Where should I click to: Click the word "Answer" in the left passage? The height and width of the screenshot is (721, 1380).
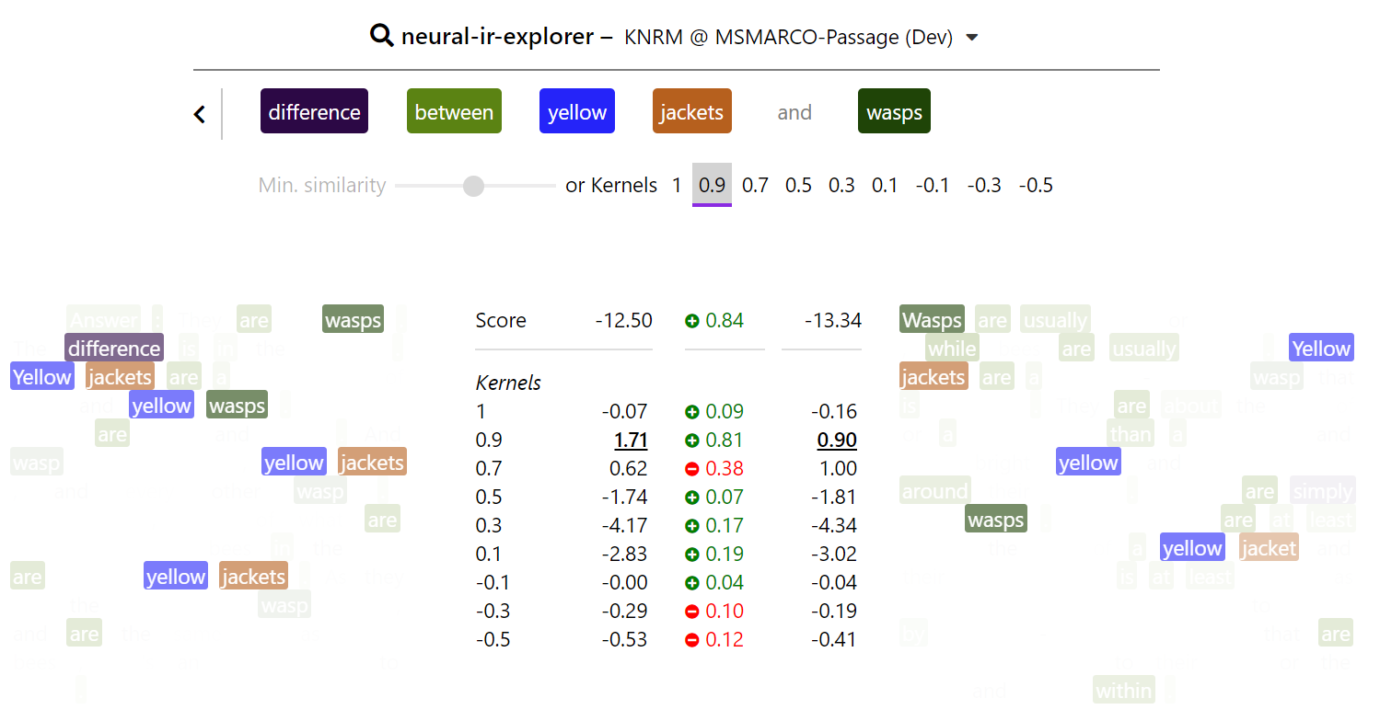[x=103, y=320]
